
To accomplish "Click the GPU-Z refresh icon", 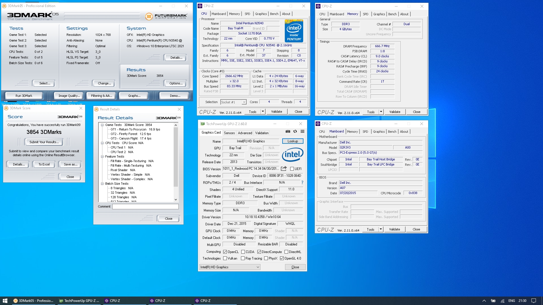I will coord(295,131).
